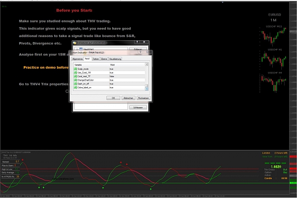The image size is (297, 198).
Task: Select the false value of Coral_next_TF
Action: pos(112,76)
